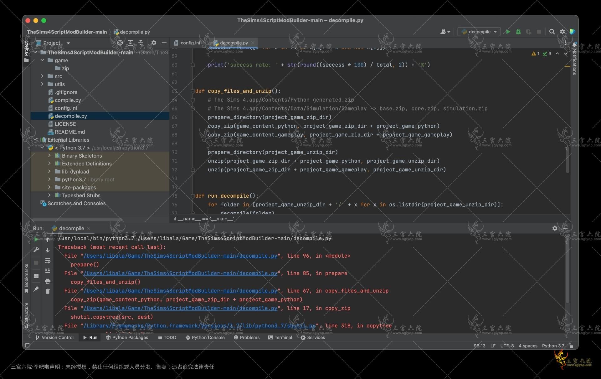Click the padlock icon in status bar
The image size is (601, 379).
571,346
